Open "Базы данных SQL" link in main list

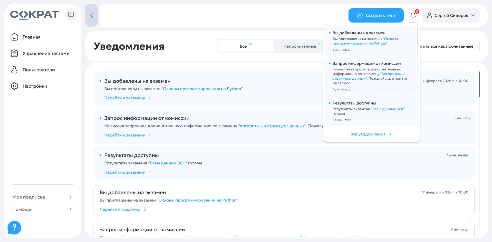(167, 163)
